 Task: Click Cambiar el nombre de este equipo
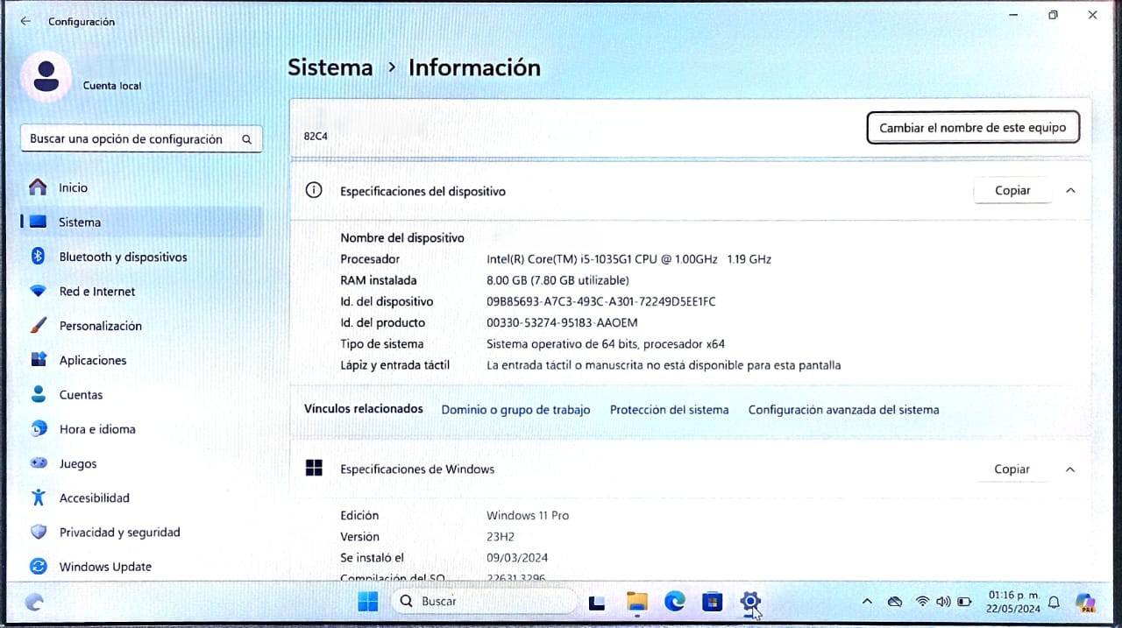pos(973,128)
